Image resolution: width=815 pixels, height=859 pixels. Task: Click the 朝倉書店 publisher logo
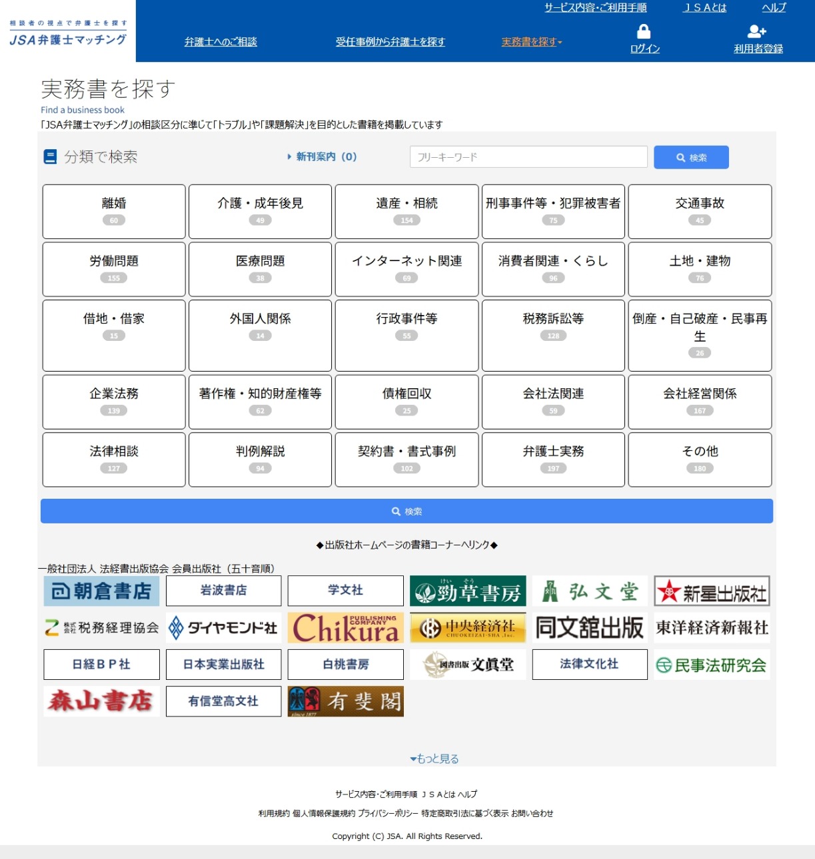101,591
